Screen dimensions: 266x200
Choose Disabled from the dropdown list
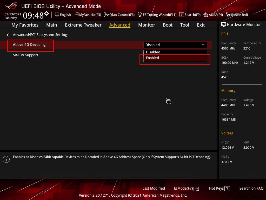click(175, 52)
